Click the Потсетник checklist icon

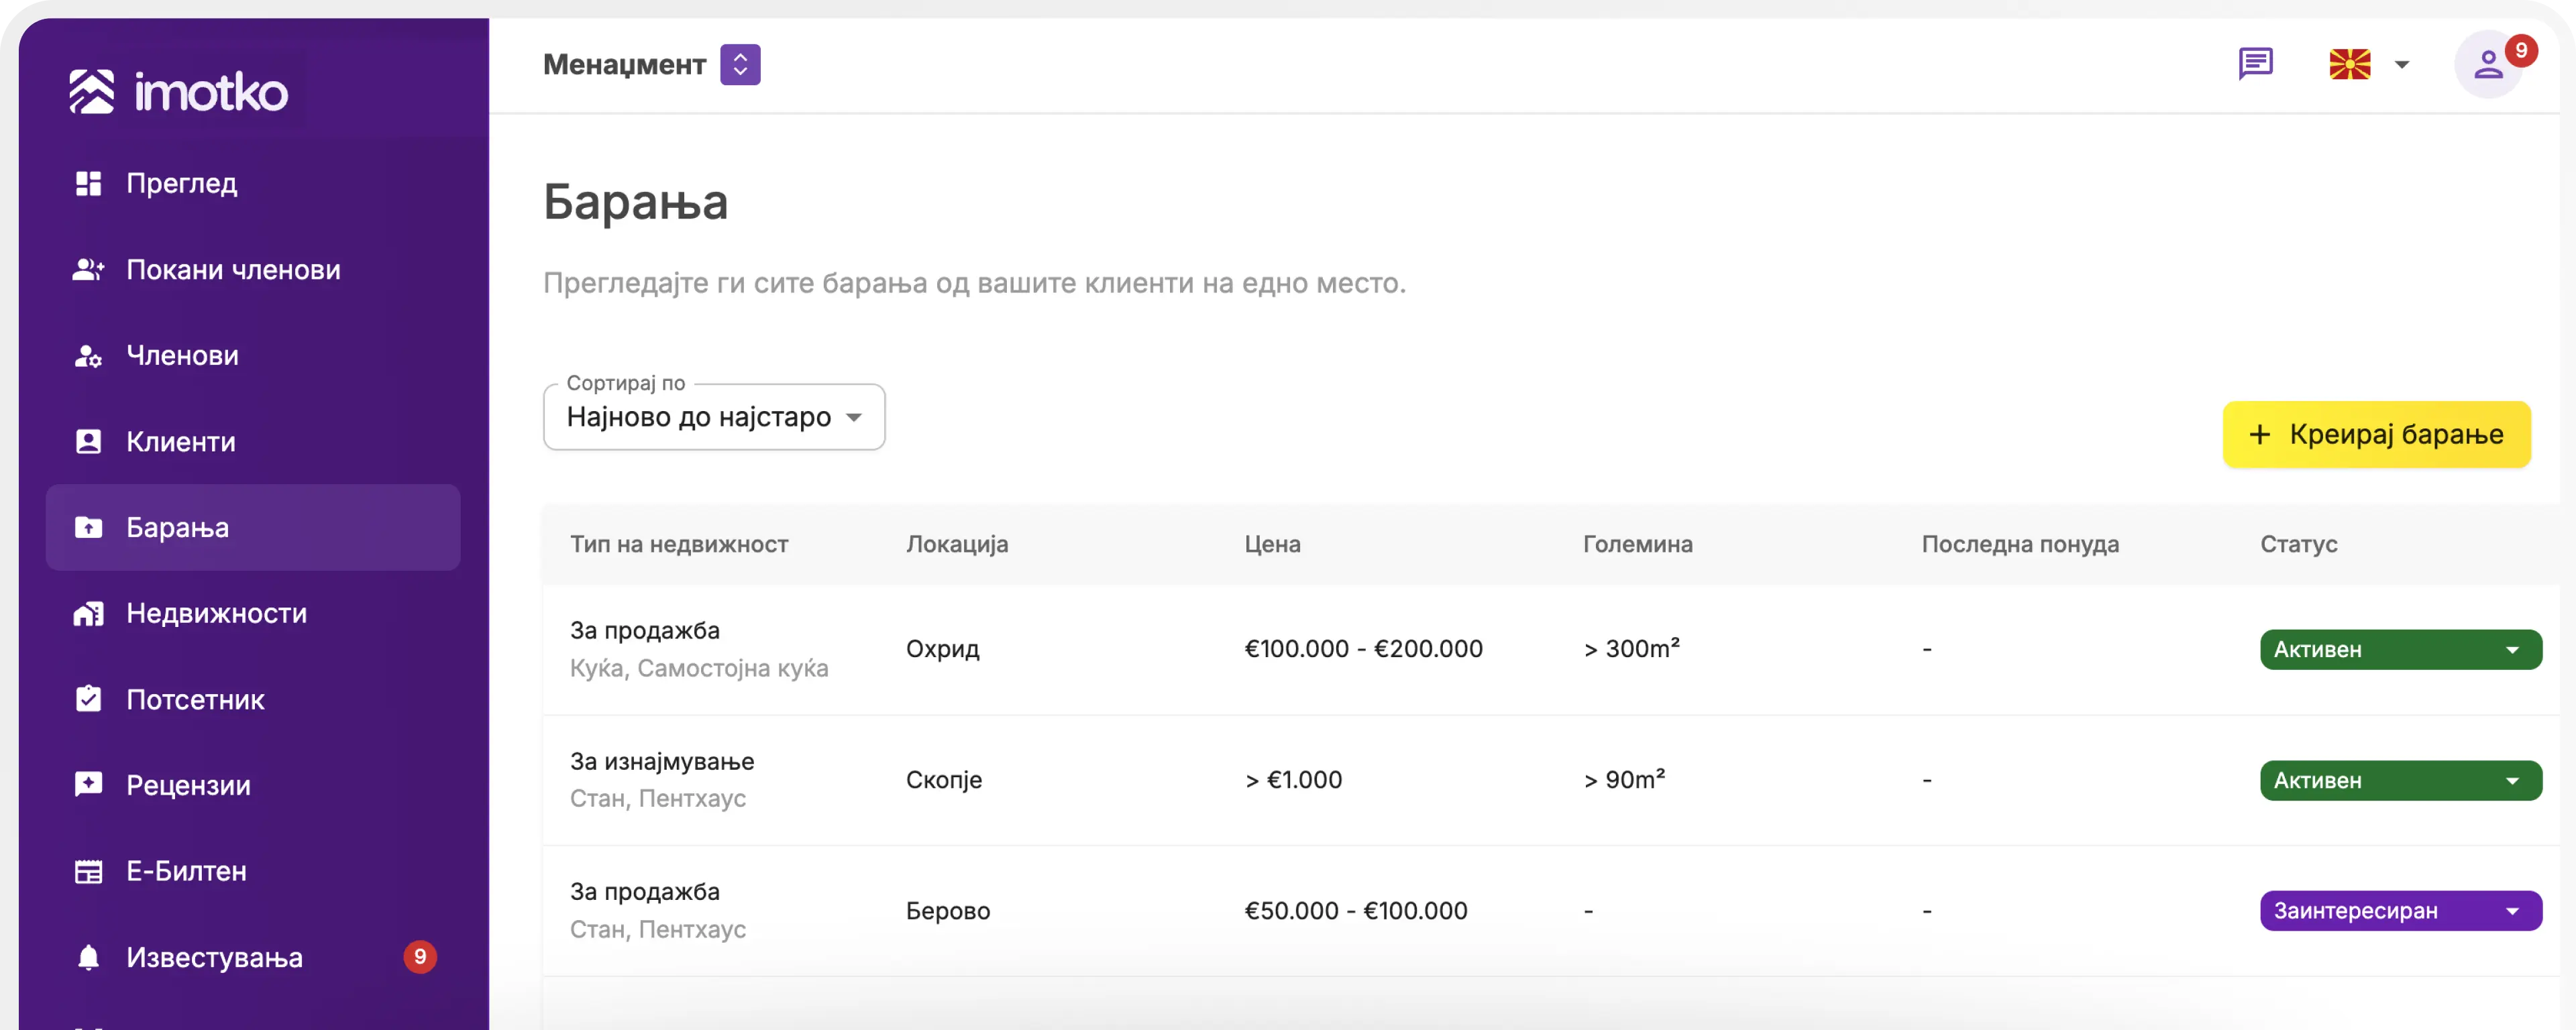click(88, 700)
